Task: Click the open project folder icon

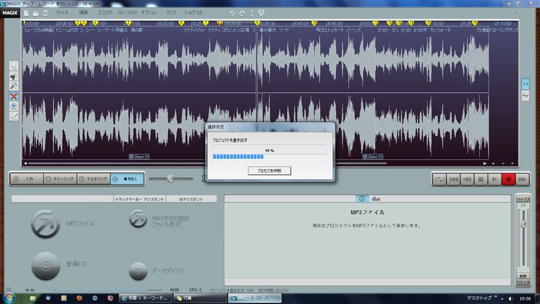Action: [36, 13]
